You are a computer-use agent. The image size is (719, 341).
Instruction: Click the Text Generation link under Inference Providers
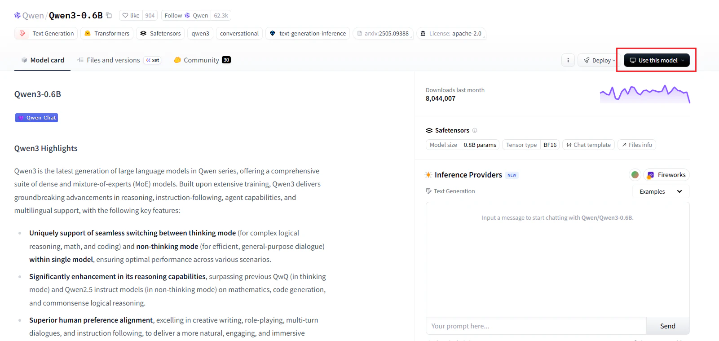pyautogui.click(x=450, y=191)
